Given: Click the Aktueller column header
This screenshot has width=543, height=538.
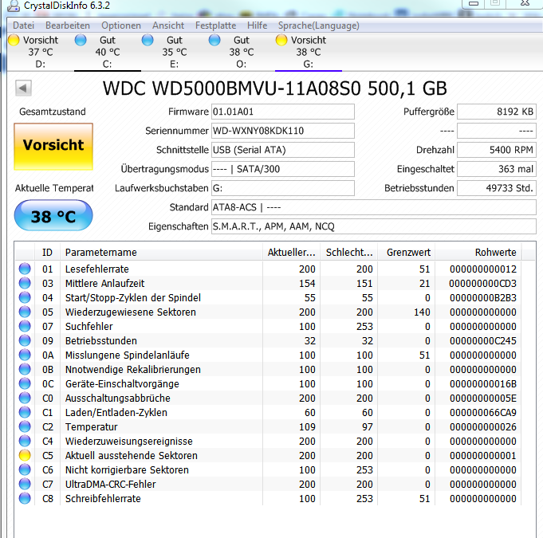Looking at the screenshot, I should coord(292,253).
